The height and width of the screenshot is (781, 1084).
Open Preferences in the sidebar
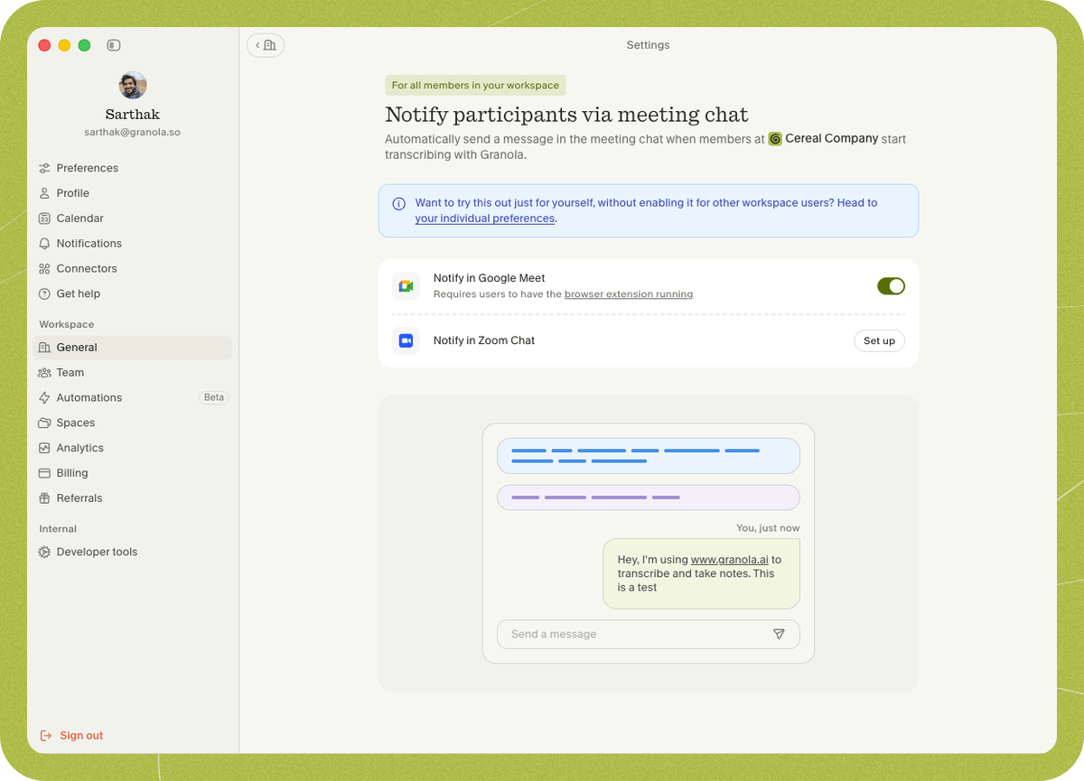132,168
